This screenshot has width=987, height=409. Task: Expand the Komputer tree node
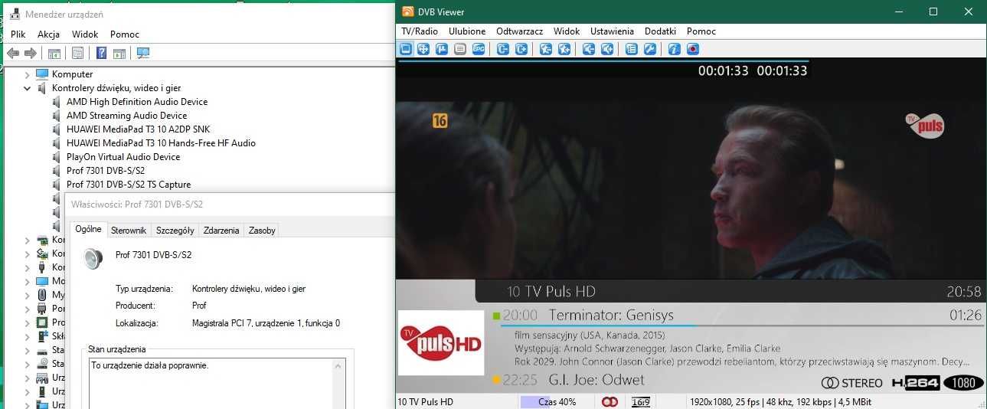tap(28, 74)
